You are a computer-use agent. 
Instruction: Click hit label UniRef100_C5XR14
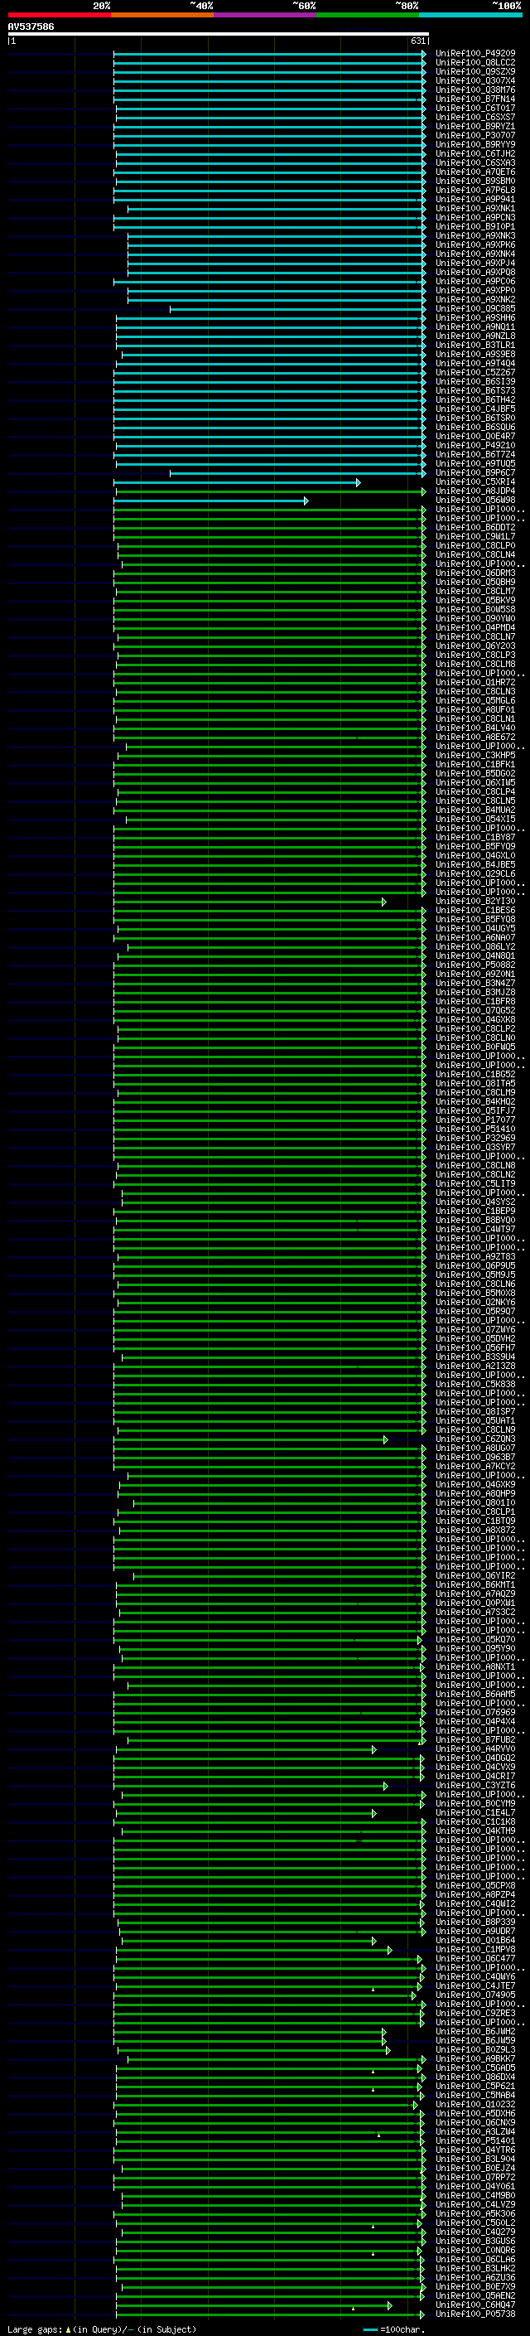(x=475, y=481)
